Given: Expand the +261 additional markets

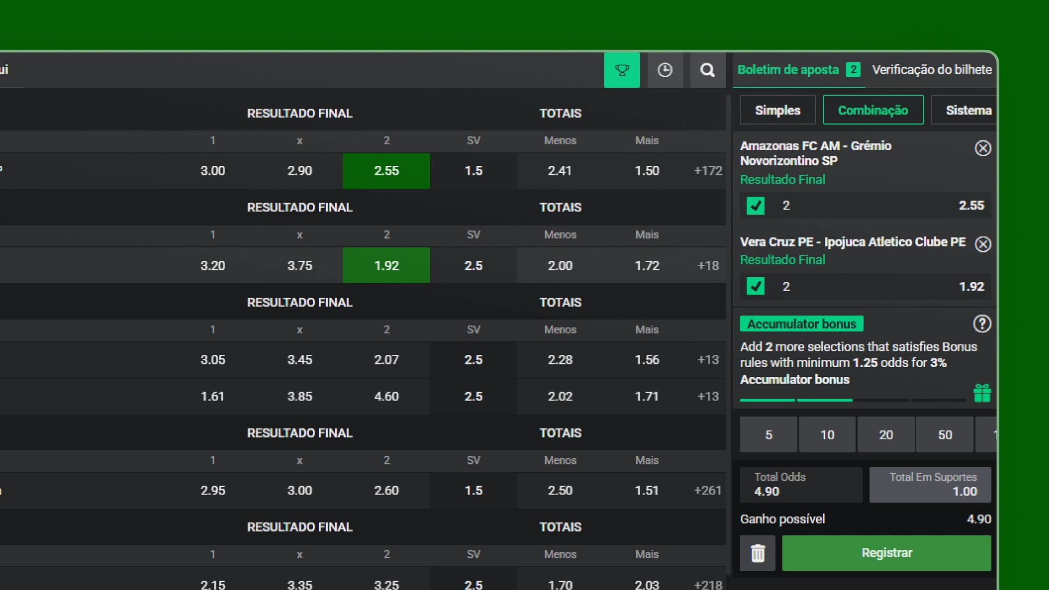Looking at the screenshot, I should pos(708,491).
